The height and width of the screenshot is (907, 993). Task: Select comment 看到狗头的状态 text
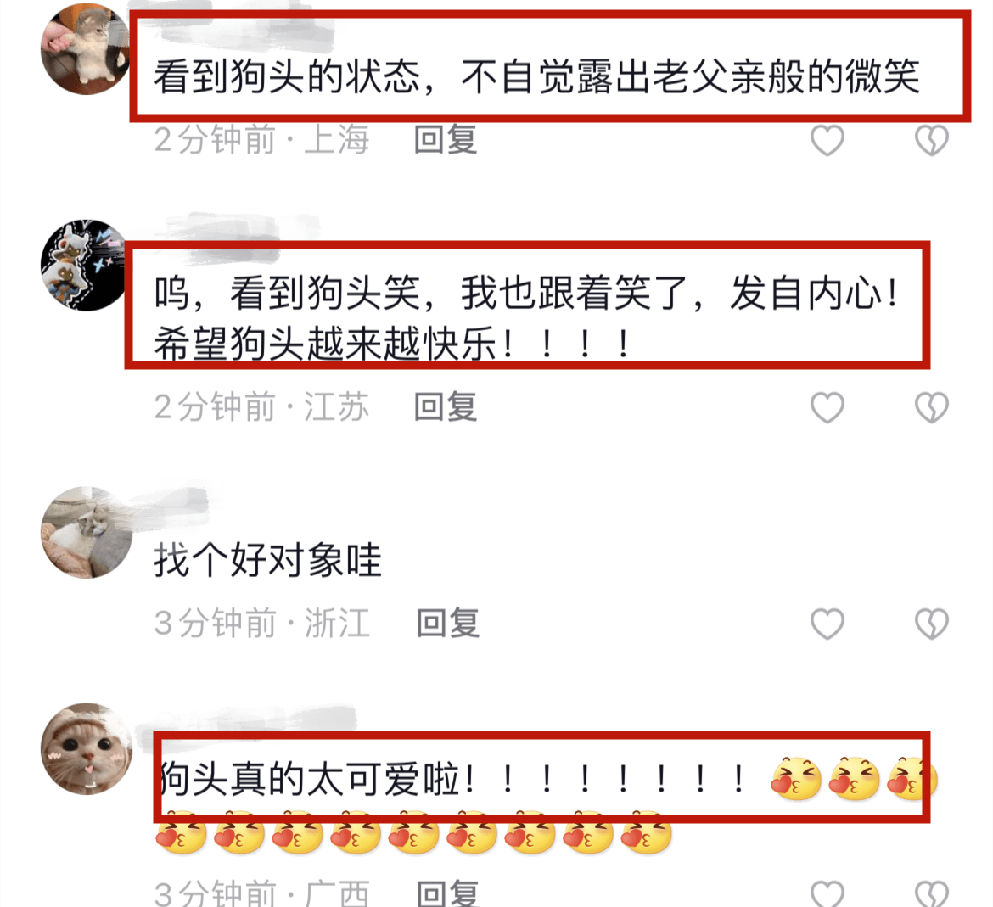(x=537, y=76)
